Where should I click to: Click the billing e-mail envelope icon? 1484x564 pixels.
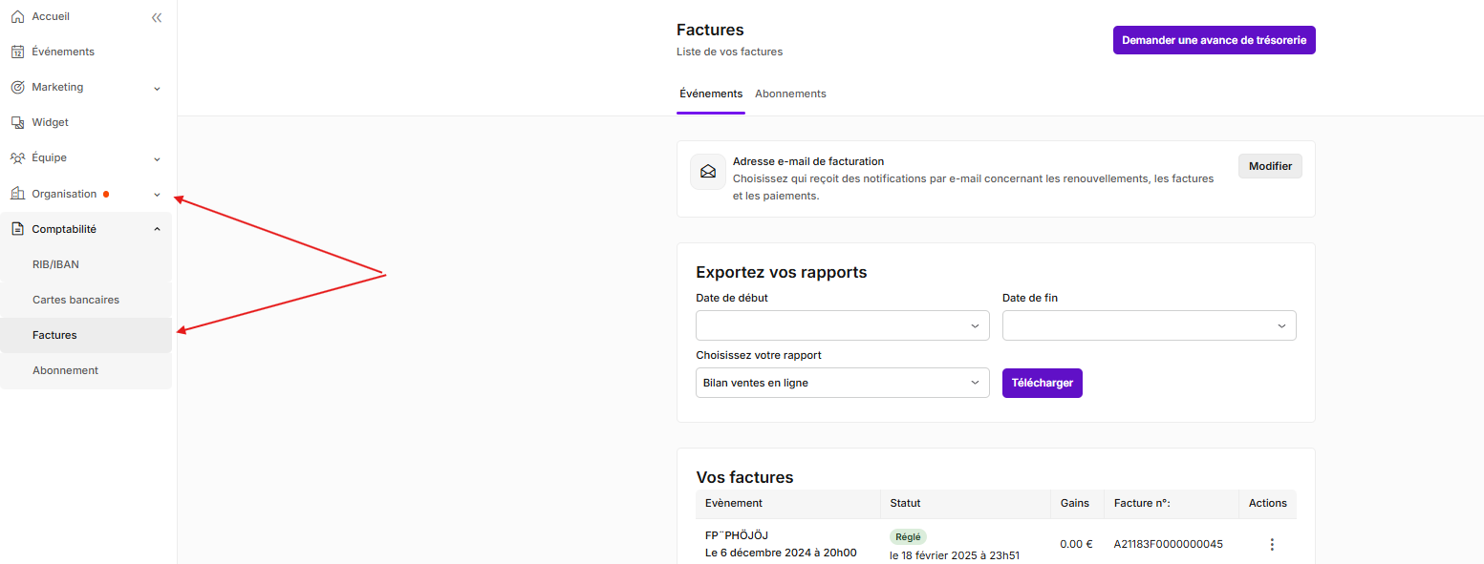(x=708, y=172)
